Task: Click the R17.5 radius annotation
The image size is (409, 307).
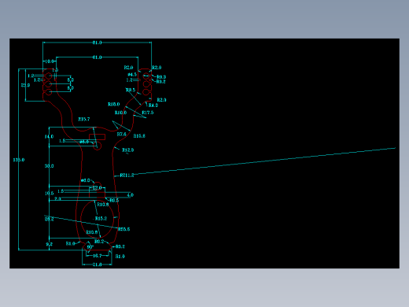Action: (x=148, y=113)
